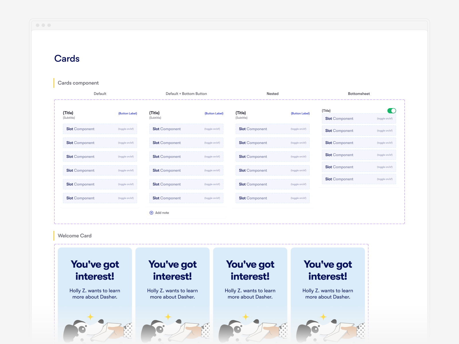Select the first Slot Component in Bottomsheet card

[x=359, y=119]
